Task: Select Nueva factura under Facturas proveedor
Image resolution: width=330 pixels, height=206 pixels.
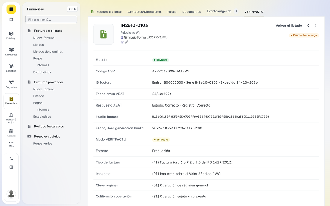Action: [x=44, y=89]
